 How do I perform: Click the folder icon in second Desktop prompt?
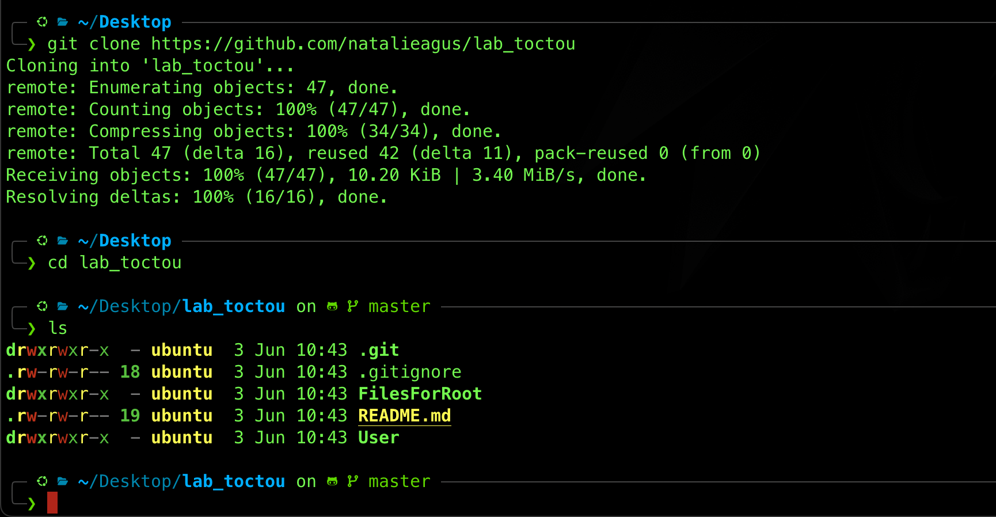[x=63, y=241]
